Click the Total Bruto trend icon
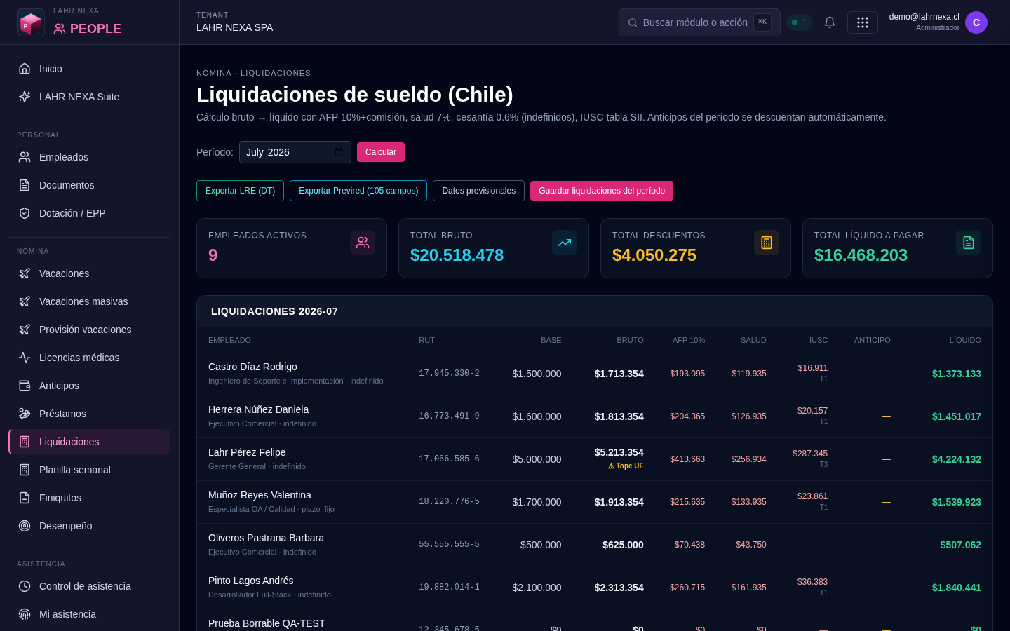Screen dimensions: 1010x631 point(565,243)
